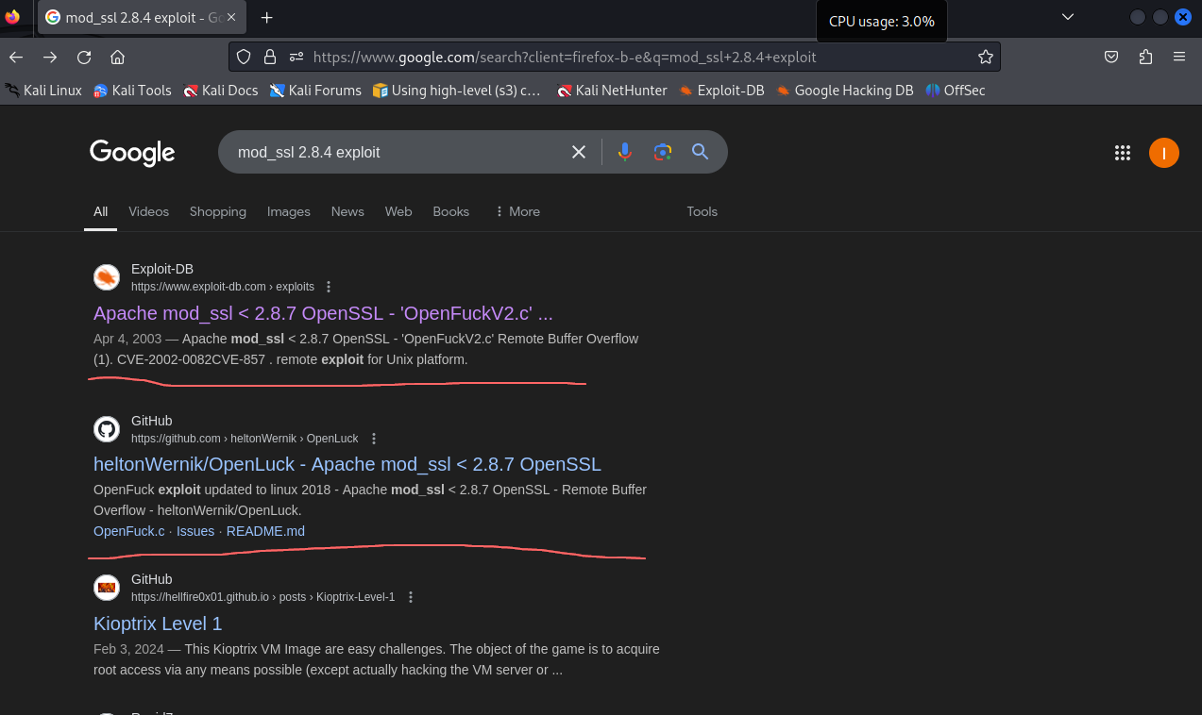The height and width of the screenshot is (715, 1202).
Task: Open the Google account avatar
Action: coord(1164,153)
